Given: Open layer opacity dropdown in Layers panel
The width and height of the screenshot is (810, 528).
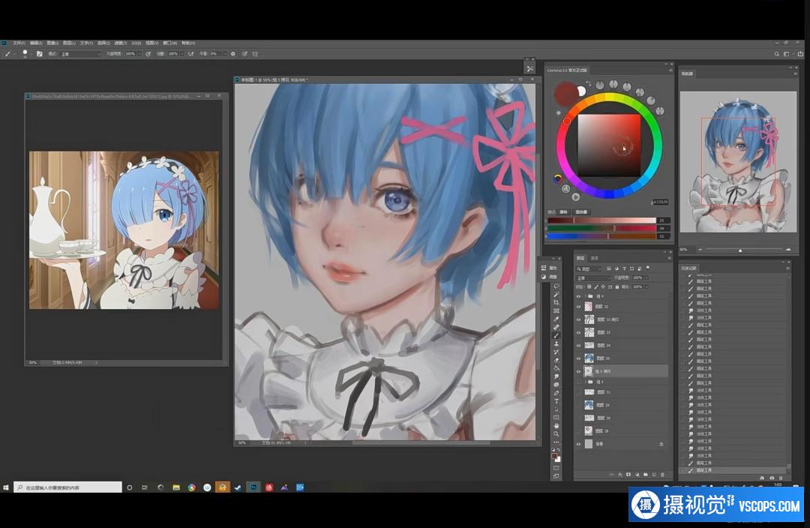Looking at the screenshot, I should (646, 278).
